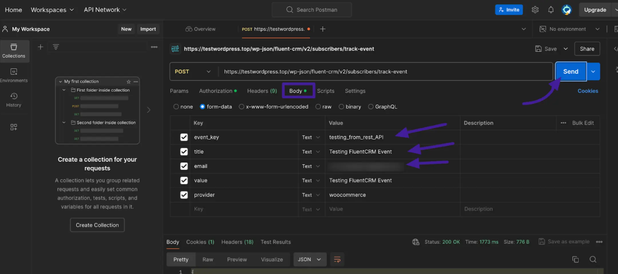Image resolution: width=618 pixels, height=274 pixels.
Task: Click the Send button
Action: (571, 71)
